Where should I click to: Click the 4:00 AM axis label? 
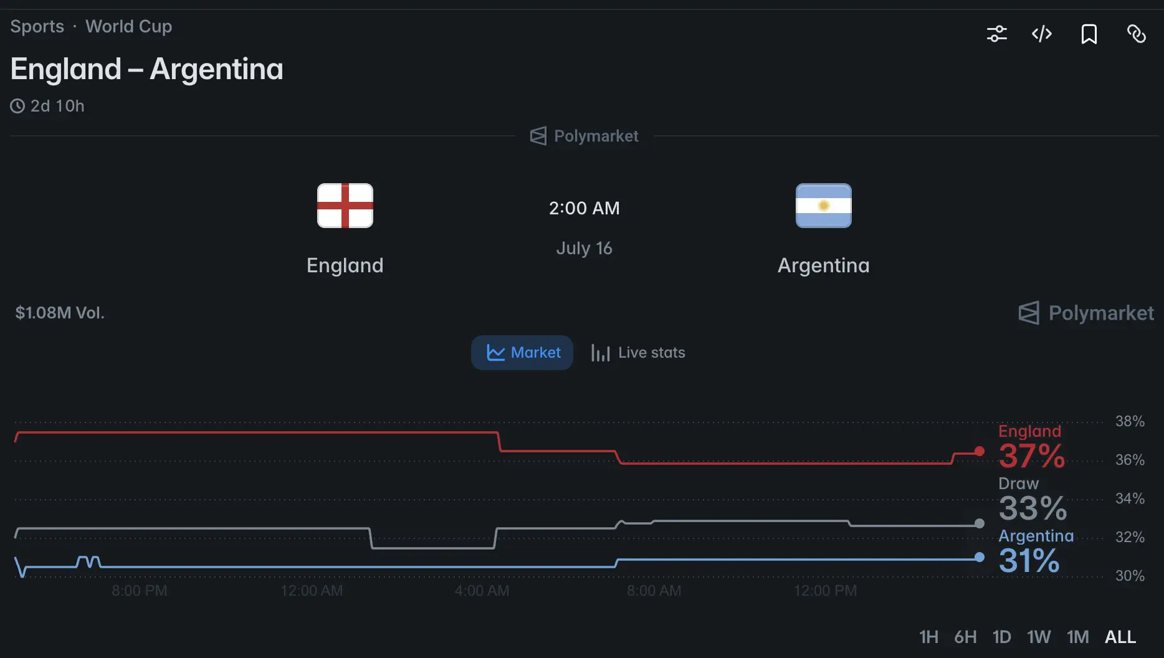click(x=482, y=591)
